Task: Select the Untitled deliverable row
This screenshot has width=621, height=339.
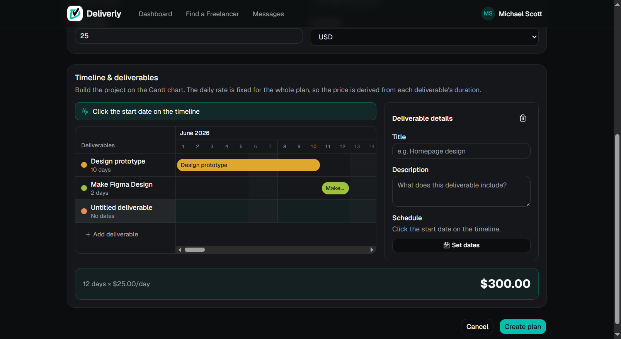Action: point(126,211)
